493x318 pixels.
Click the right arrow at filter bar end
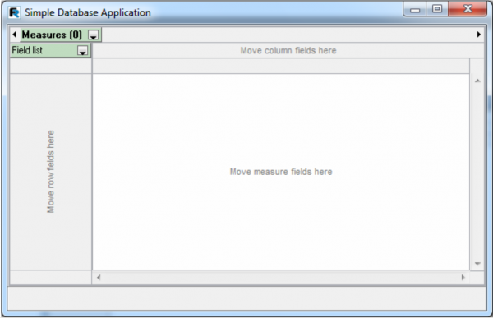click(x=479, y=35)
